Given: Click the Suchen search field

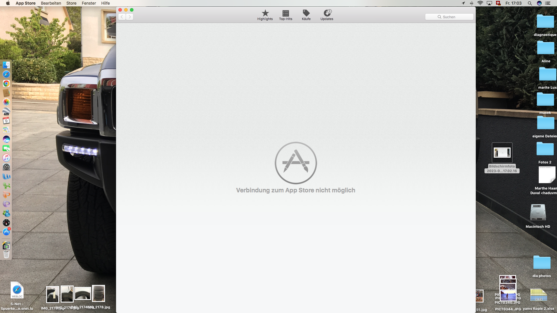Looking at the screenshot, I should coord(449,17).
